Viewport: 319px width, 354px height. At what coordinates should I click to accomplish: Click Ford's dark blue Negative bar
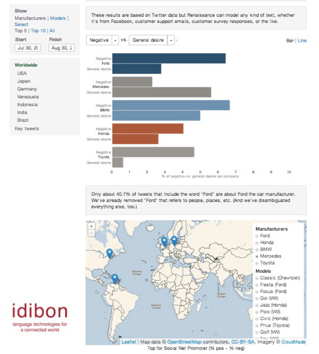coord(169,58)
